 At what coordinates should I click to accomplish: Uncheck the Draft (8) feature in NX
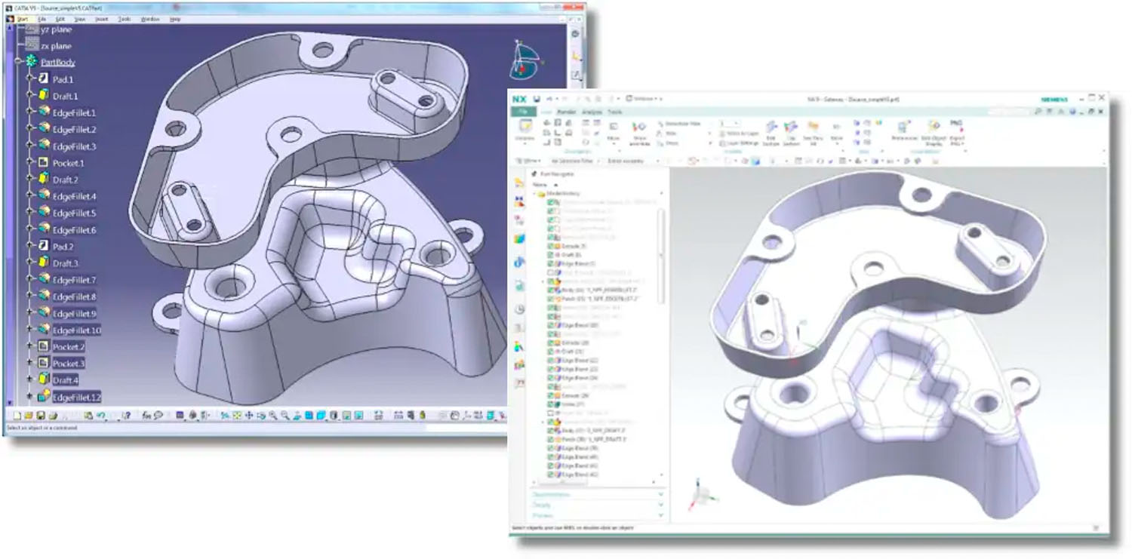coord(550,255)
